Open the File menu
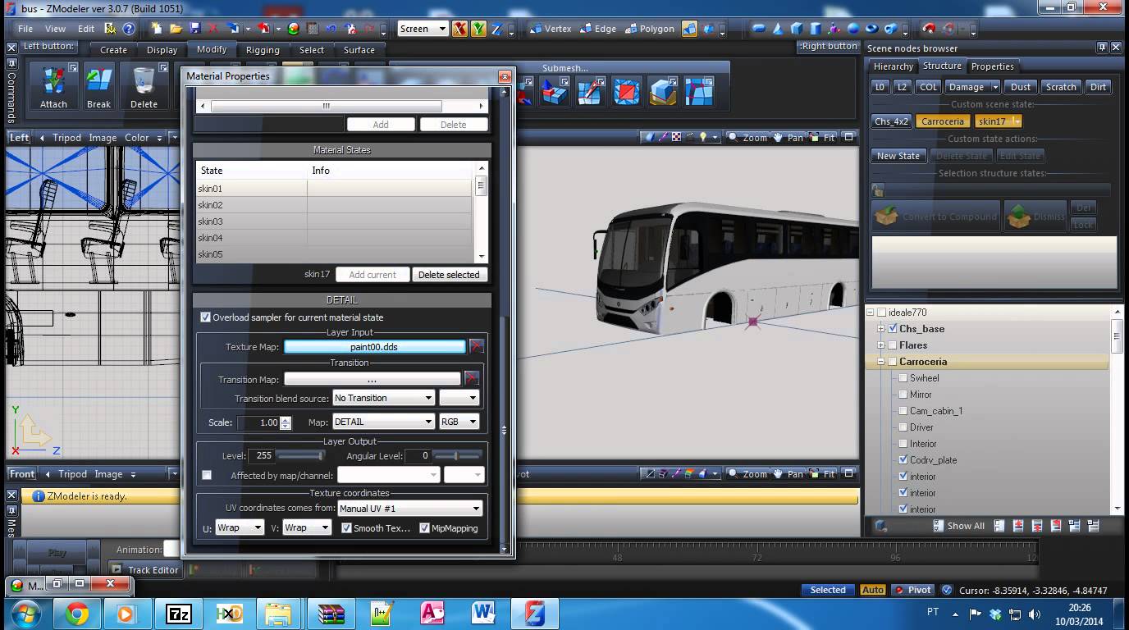Viewport: 1129px width, 630px height. (x=25, y=29)
